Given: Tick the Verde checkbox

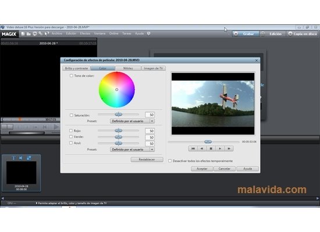Looking at the screenshot, I should (71, 137).
